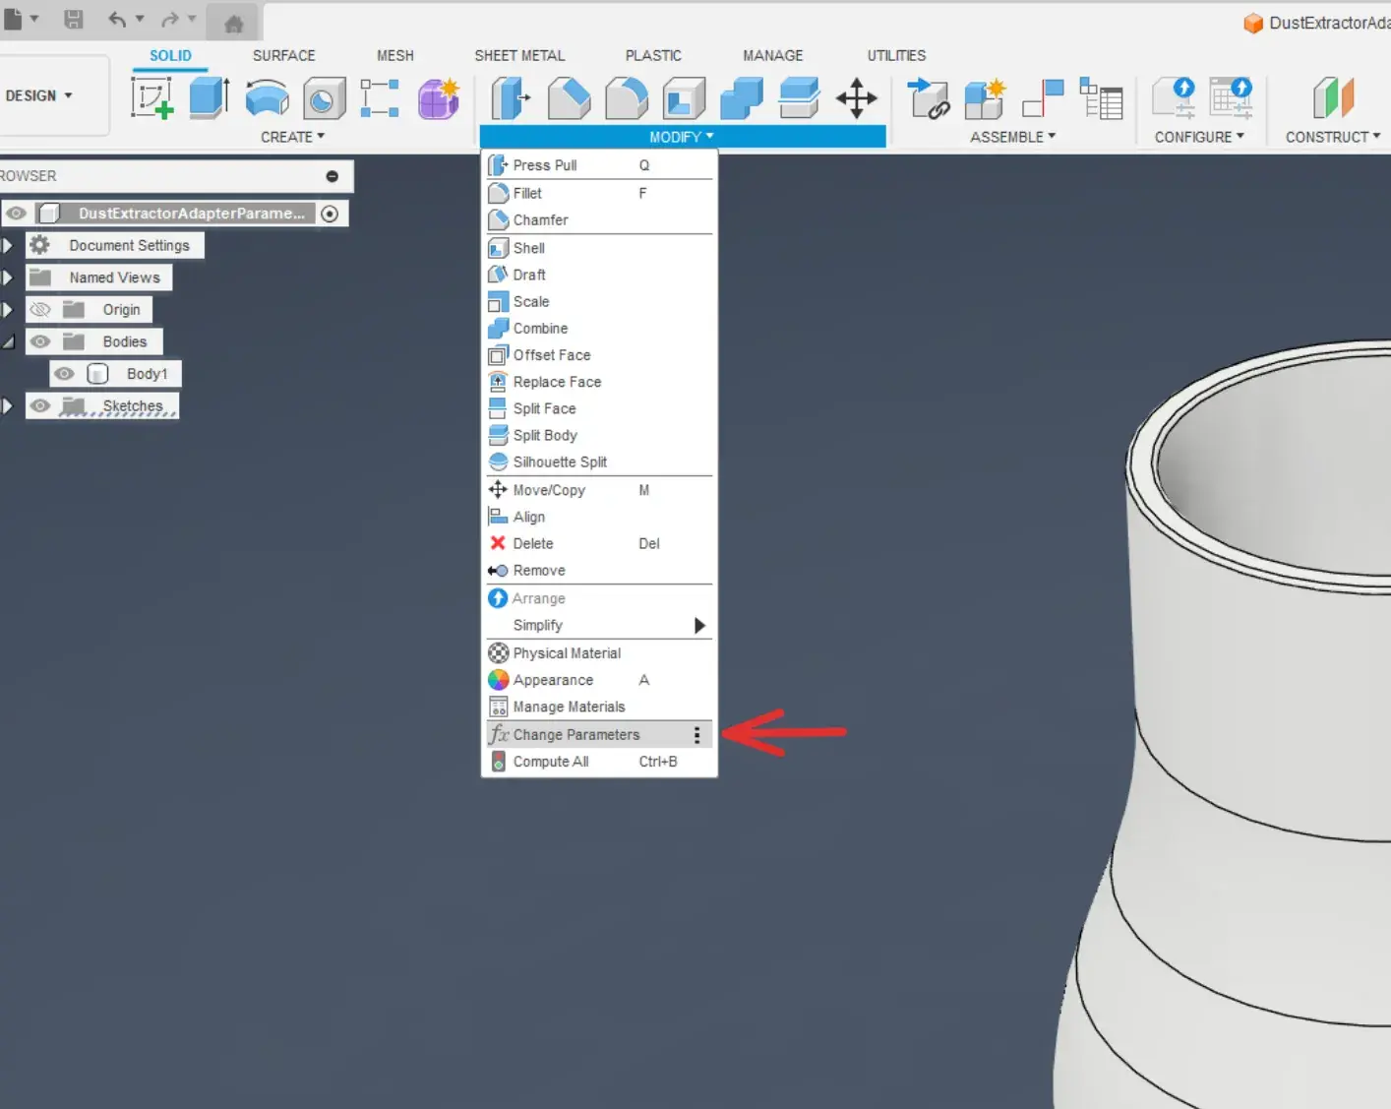This screenshot has height=1109, width=1391.
Task: Click the Bill of Materials table icon
Action: click(x=1101, y=98)
